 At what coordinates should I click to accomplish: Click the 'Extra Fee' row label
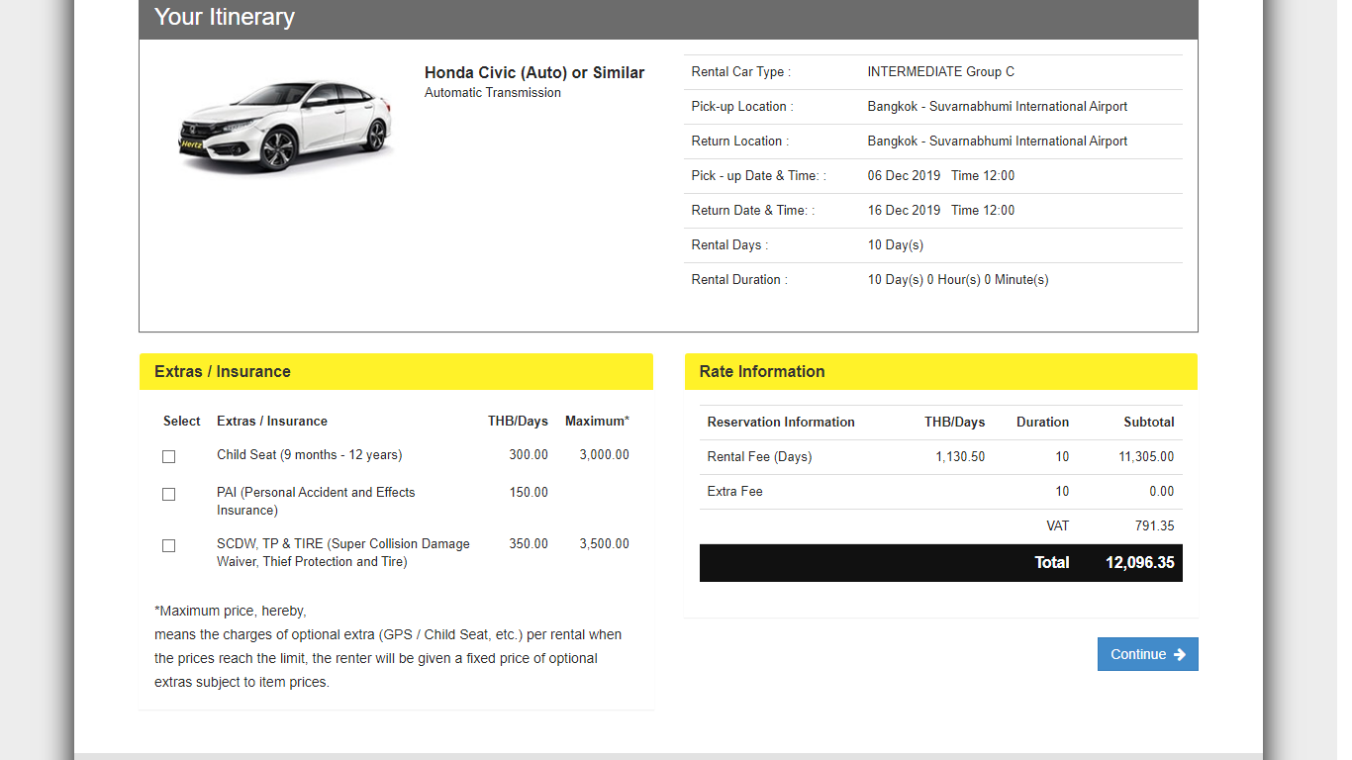click(x=735, y=491)
